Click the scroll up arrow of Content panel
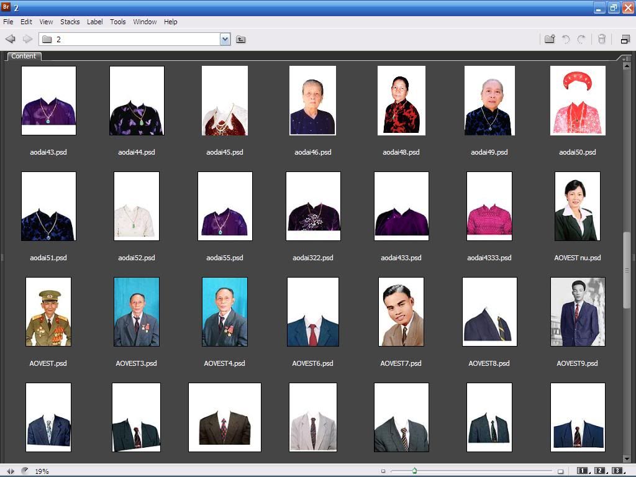 (x=627, y=66)
